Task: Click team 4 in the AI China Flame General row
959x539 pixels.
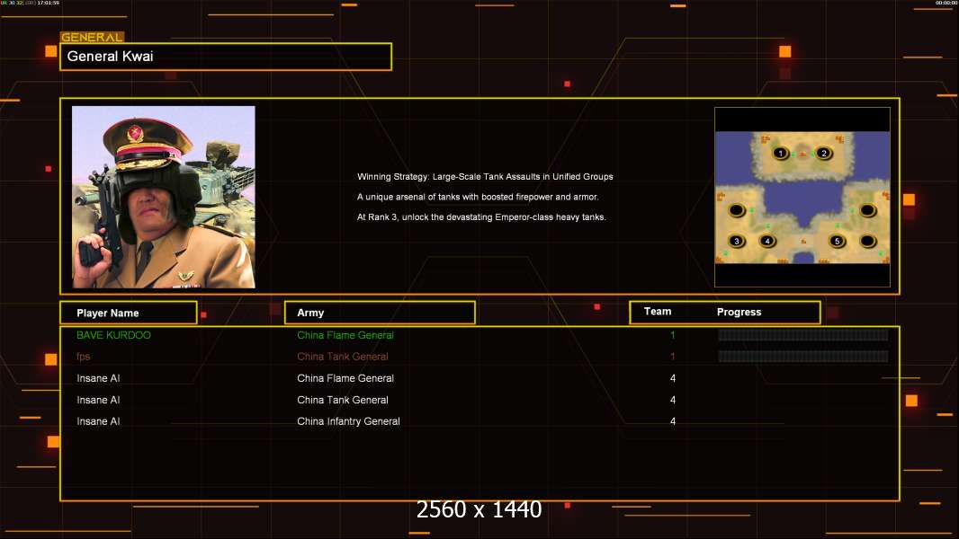Action: coord(673,378)
